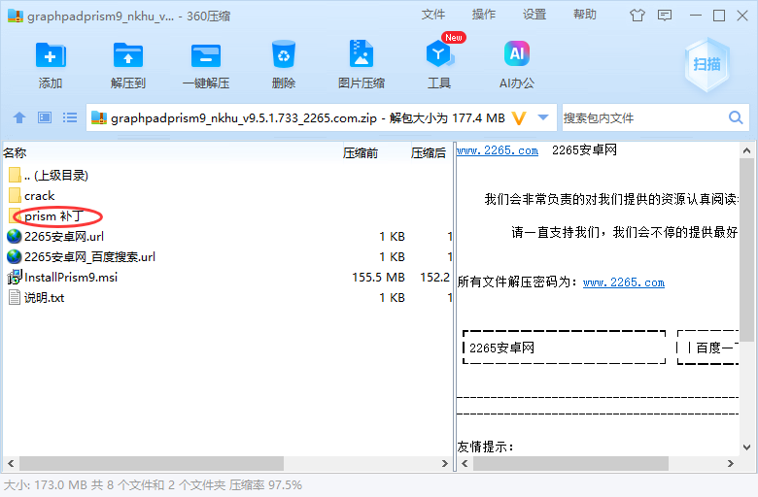The height and width of the screenshot is (497, 758).
Task: Click the search magnifier icon
Action: point(736,117)
